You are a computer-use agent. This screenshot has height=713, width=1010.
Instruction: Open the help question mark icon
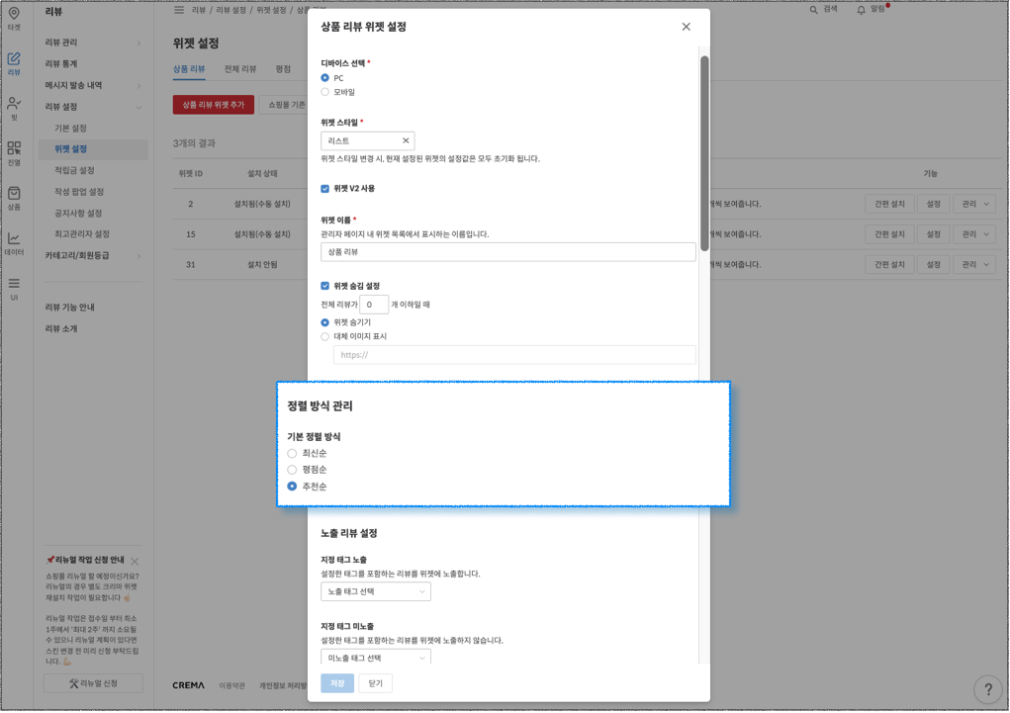[987, 689]
